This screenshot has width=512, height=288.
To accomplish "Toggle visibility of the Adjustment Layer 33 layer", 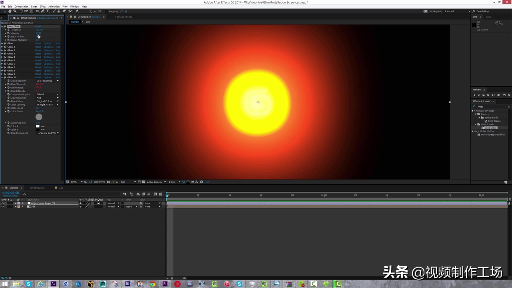I will [x=3, y=203].
